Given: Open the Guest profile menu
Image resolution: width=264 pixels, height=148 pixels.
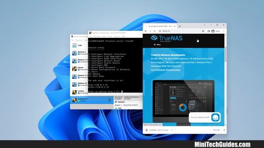Looking at the screenshot, I should [x=216, y=31].
